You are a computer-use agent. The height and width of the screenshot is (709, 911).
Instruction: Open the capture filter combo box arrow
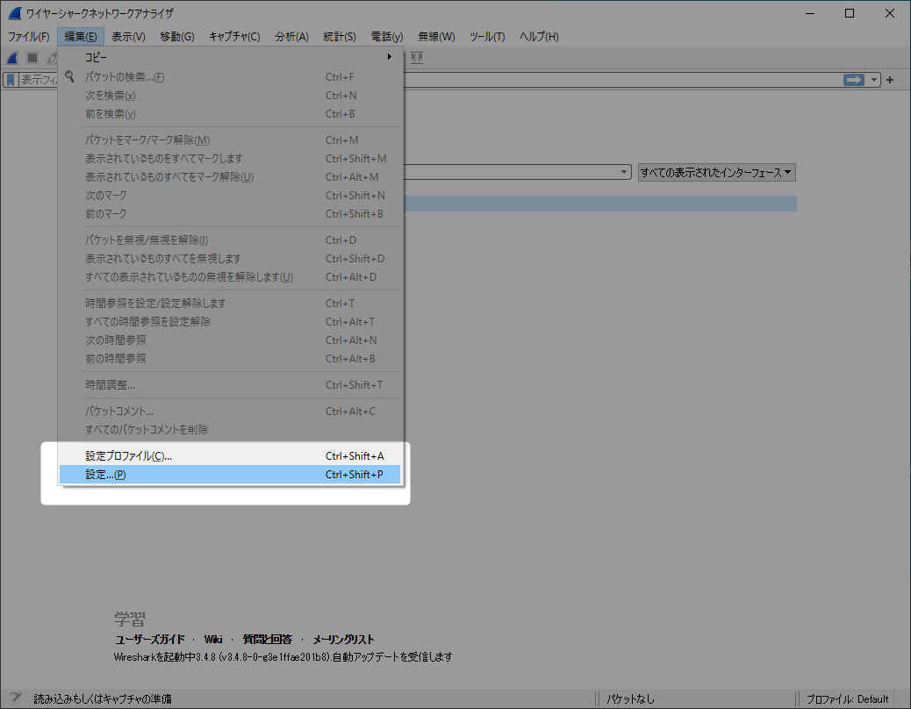[x=623, y=172]
